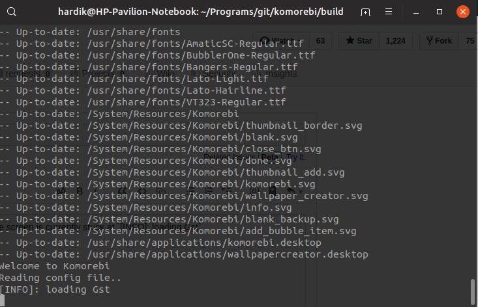This screenshot has height=307, width=478.
Task: Click the 'BubblerOne-Regular.ttf' output line
Action: point(157,56)
